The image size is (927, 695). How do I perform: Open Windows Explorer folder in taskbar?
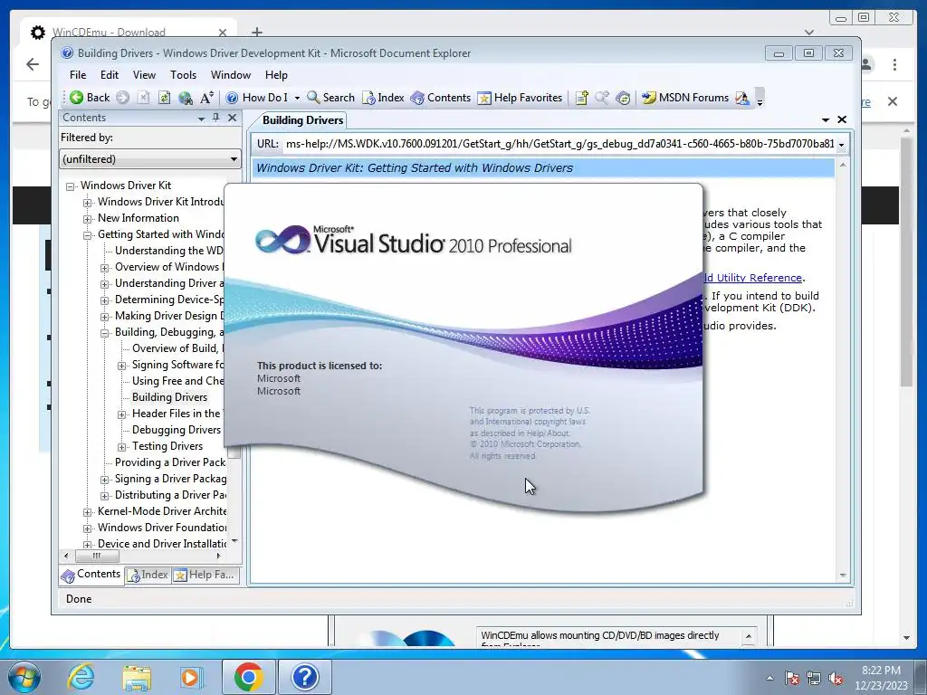(x=137, y=677)
